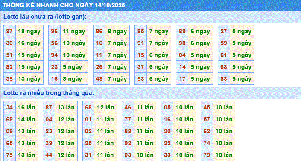This screenshot has width=301, height=161.
Task: Select frequent number 79 cell
Action: click(x=207, y=155)
